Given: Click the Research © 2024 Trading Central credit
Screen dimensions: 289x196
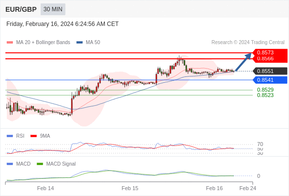Looking at the screenshot, I should point(248,43).
